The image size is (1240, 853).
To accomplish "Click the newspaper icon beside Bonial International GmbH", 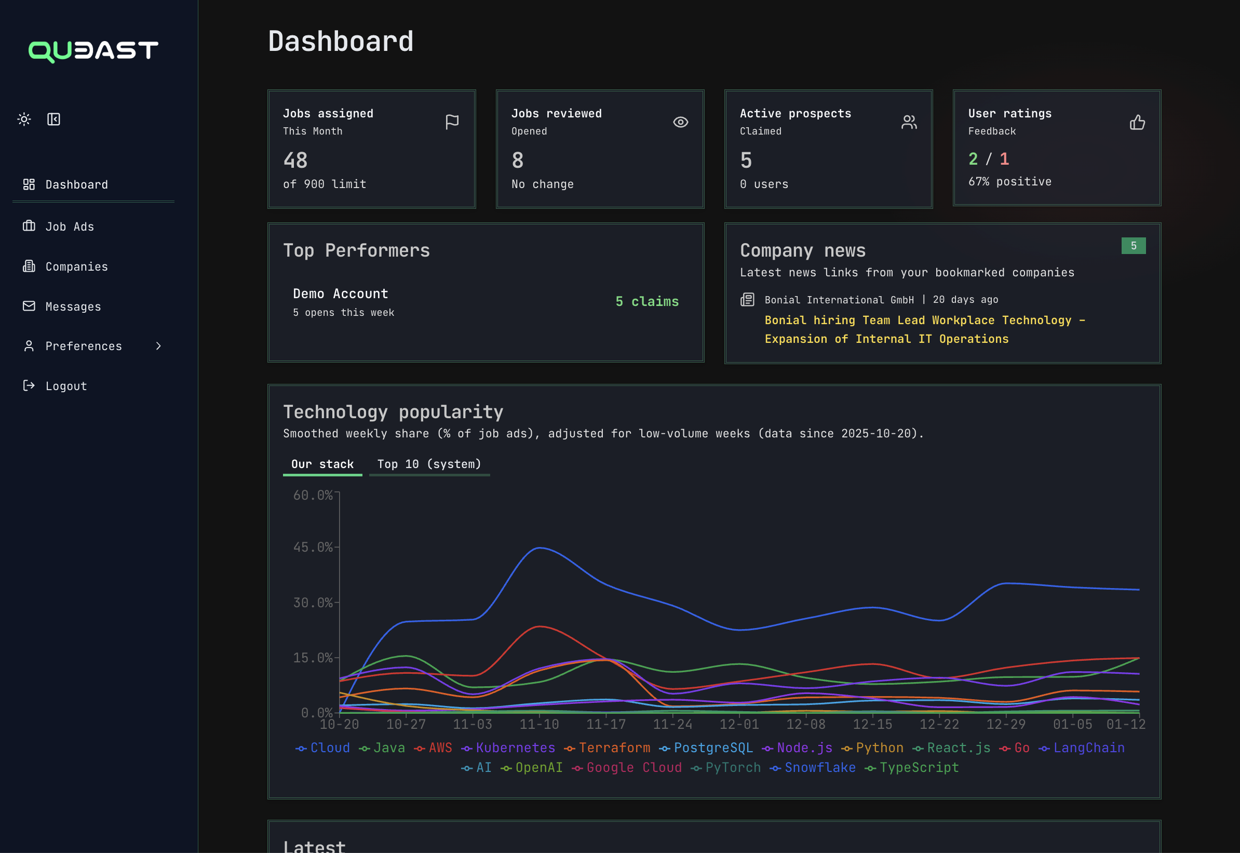I will point(747,299).
